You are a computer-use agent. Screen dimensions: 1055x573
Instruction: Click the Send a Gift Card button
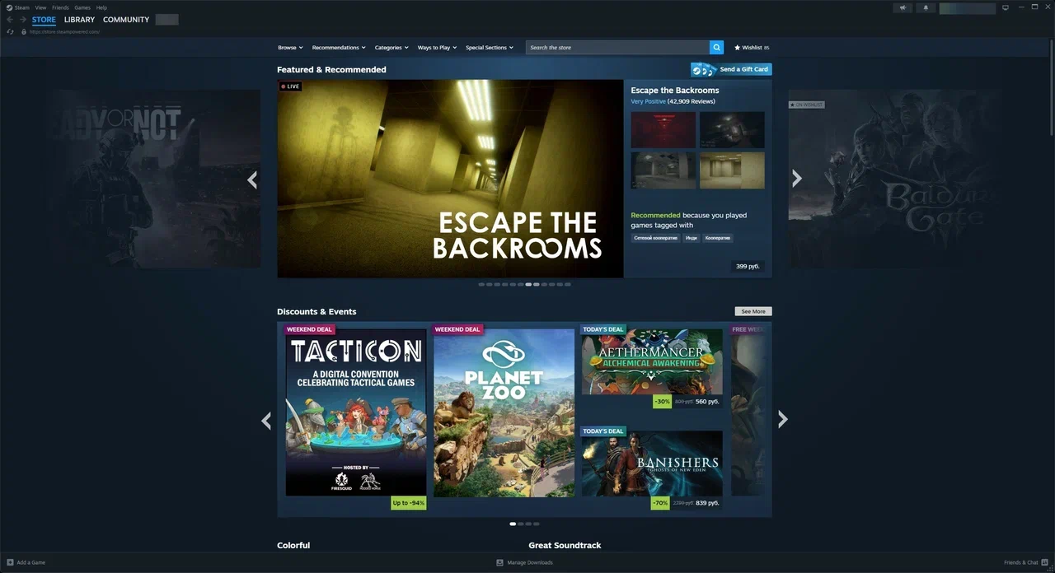point(731,70)
